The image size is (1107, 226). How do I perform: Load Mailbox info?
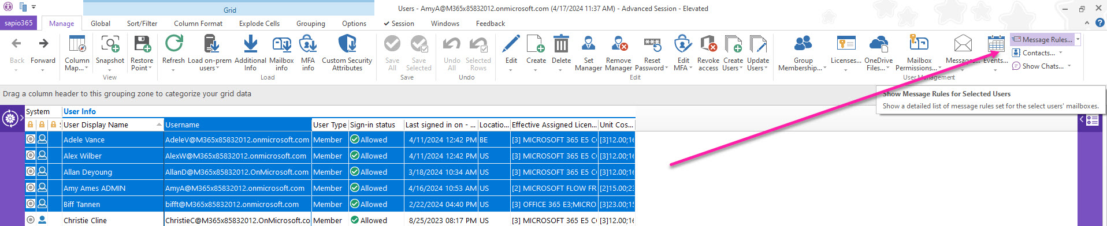(x=281, y=52)
